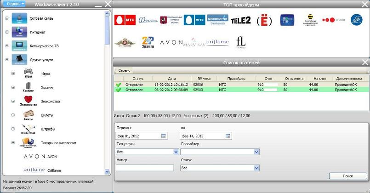Select the 2pay.ru provider logo
370x193 pixels.
(148, 42)
